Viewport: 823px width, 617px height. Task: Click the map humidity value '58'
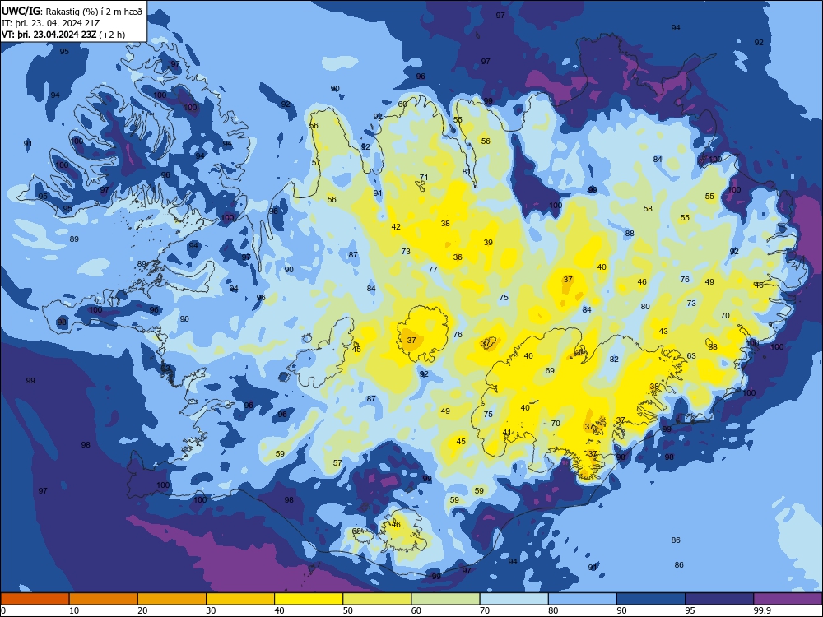click(x=648, y=208)
